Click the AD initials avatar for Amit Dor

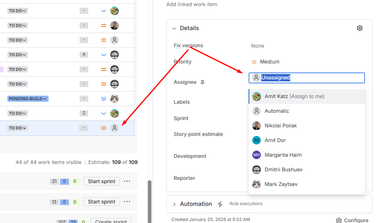coord(256,140)
